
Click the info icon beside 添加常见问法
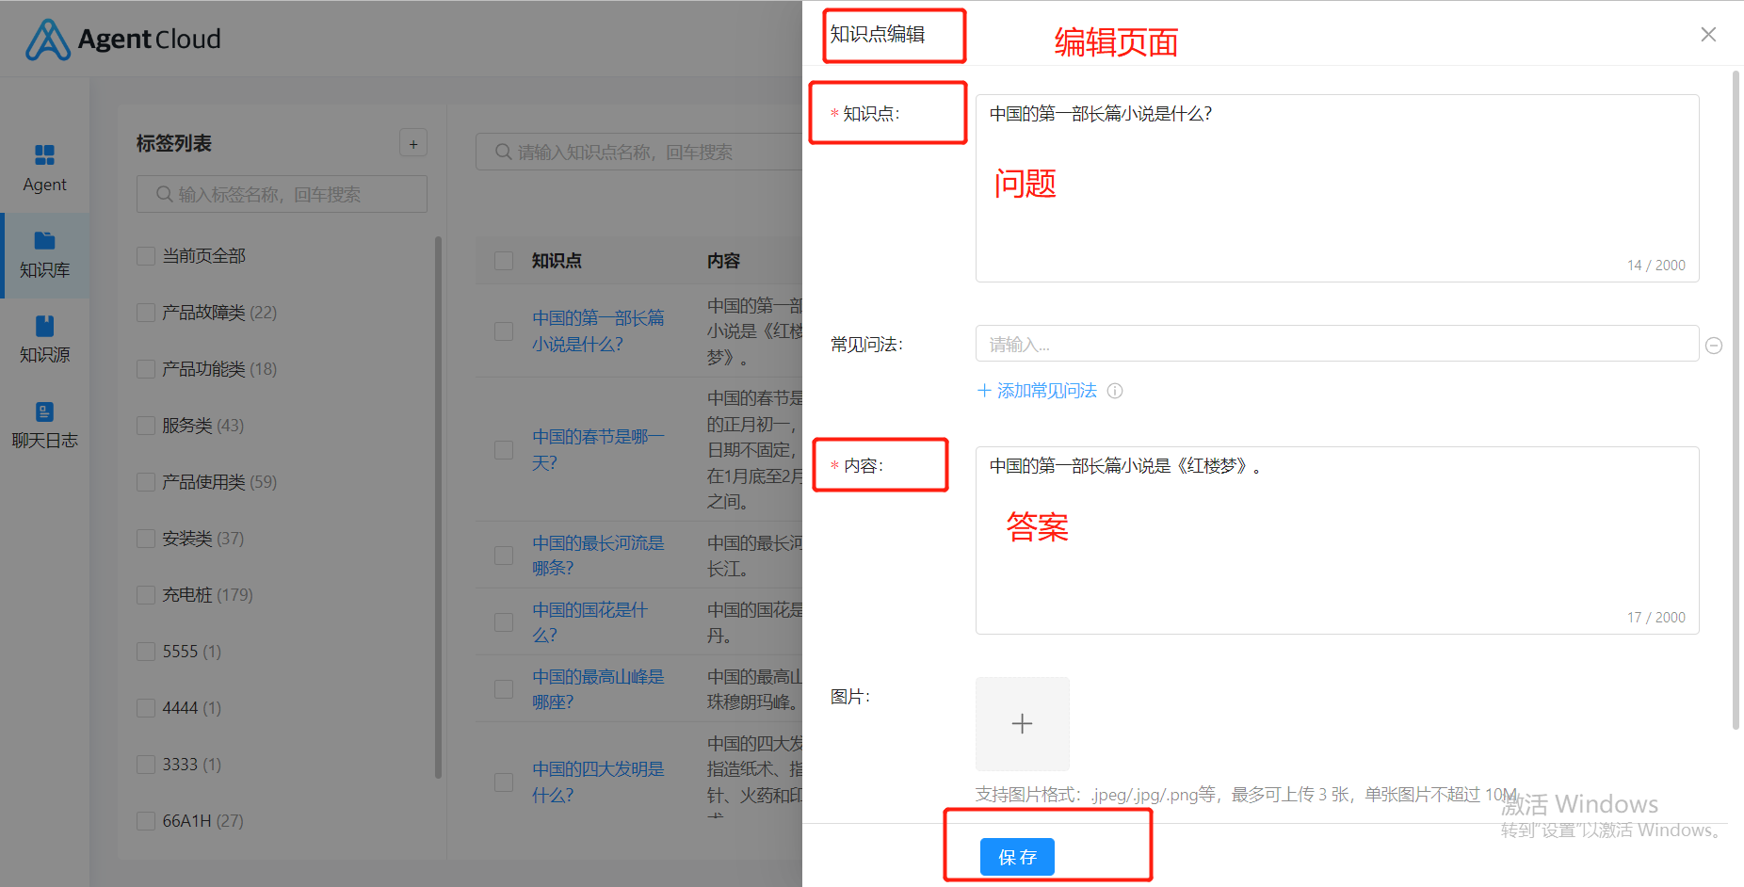point(1115,391)
